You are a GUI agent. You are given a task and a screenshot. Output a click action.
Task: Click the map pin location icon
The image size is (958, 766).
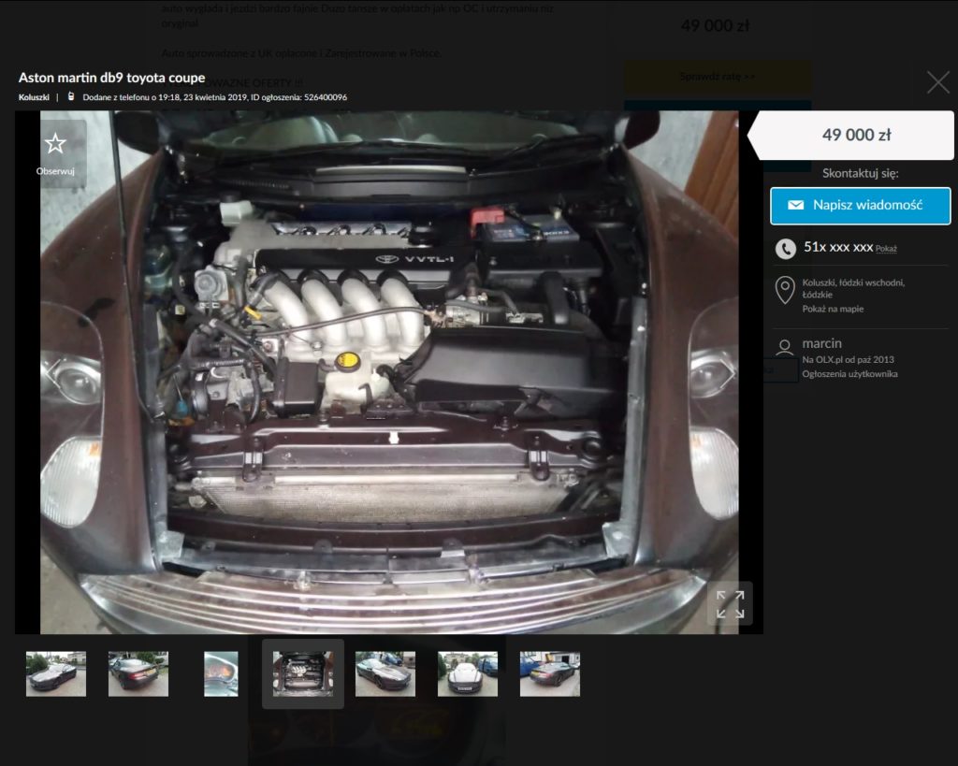coord(785,290)
